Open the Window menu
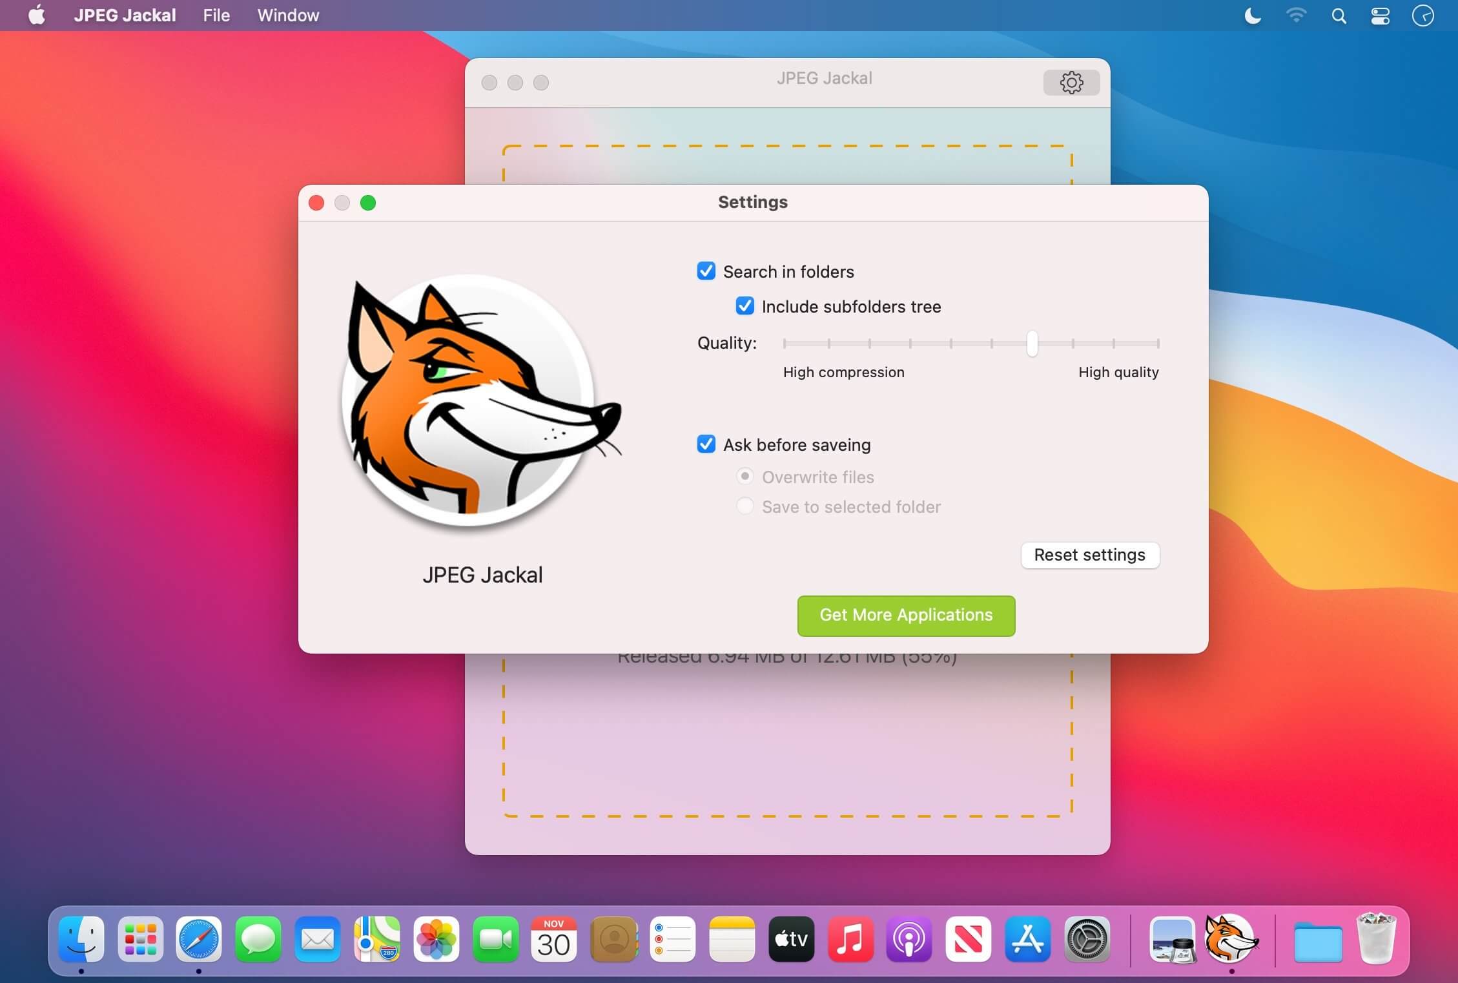Viewport: 1458px width, 983px height. click(x=289, y=14)
